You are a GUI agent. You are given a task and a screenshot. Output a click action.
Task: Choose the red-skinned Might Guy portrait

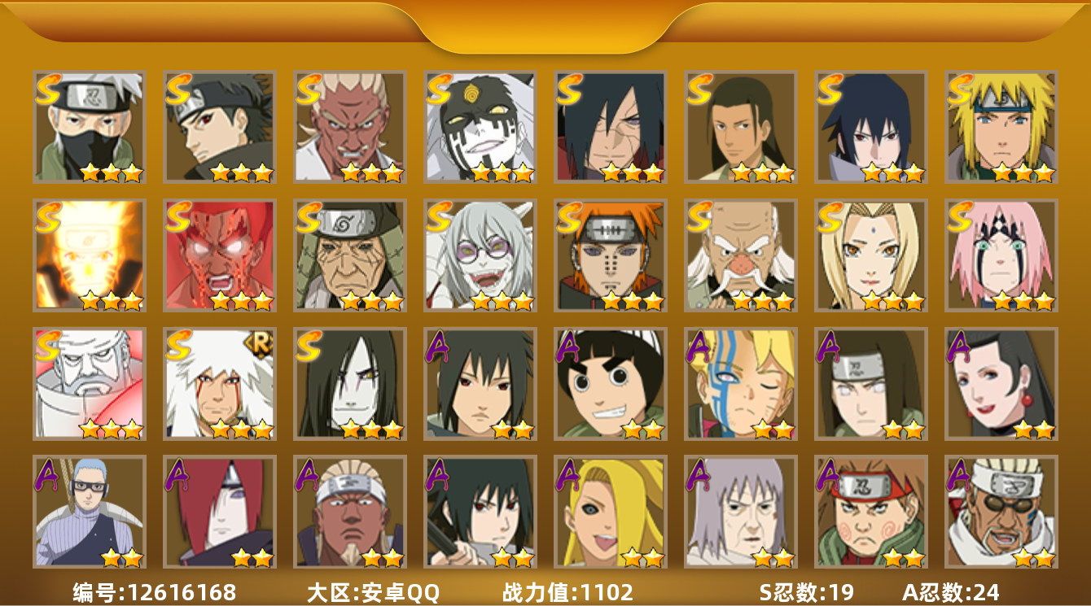pos(220,255)
